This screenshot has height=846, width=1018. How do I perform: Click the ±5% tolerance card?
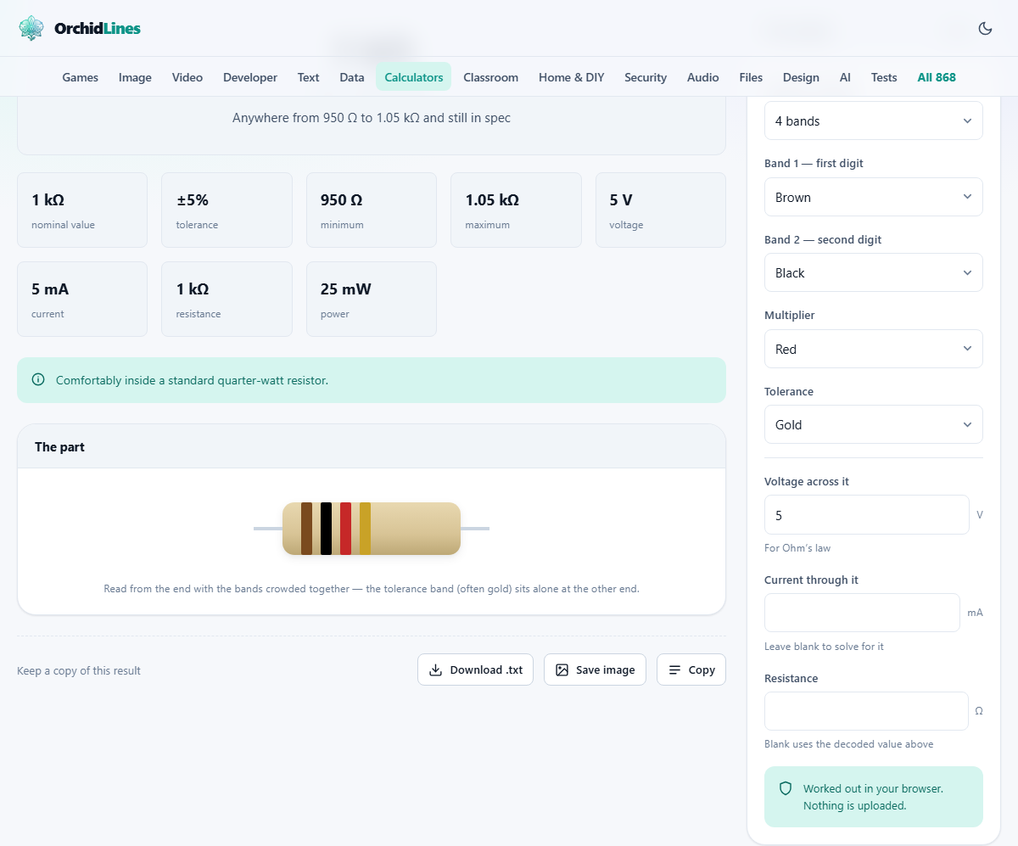227,210
